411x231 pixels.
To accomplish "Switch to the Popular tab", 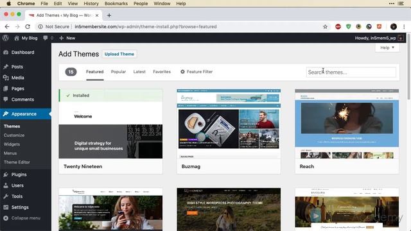I will click(x=118, y=72).
